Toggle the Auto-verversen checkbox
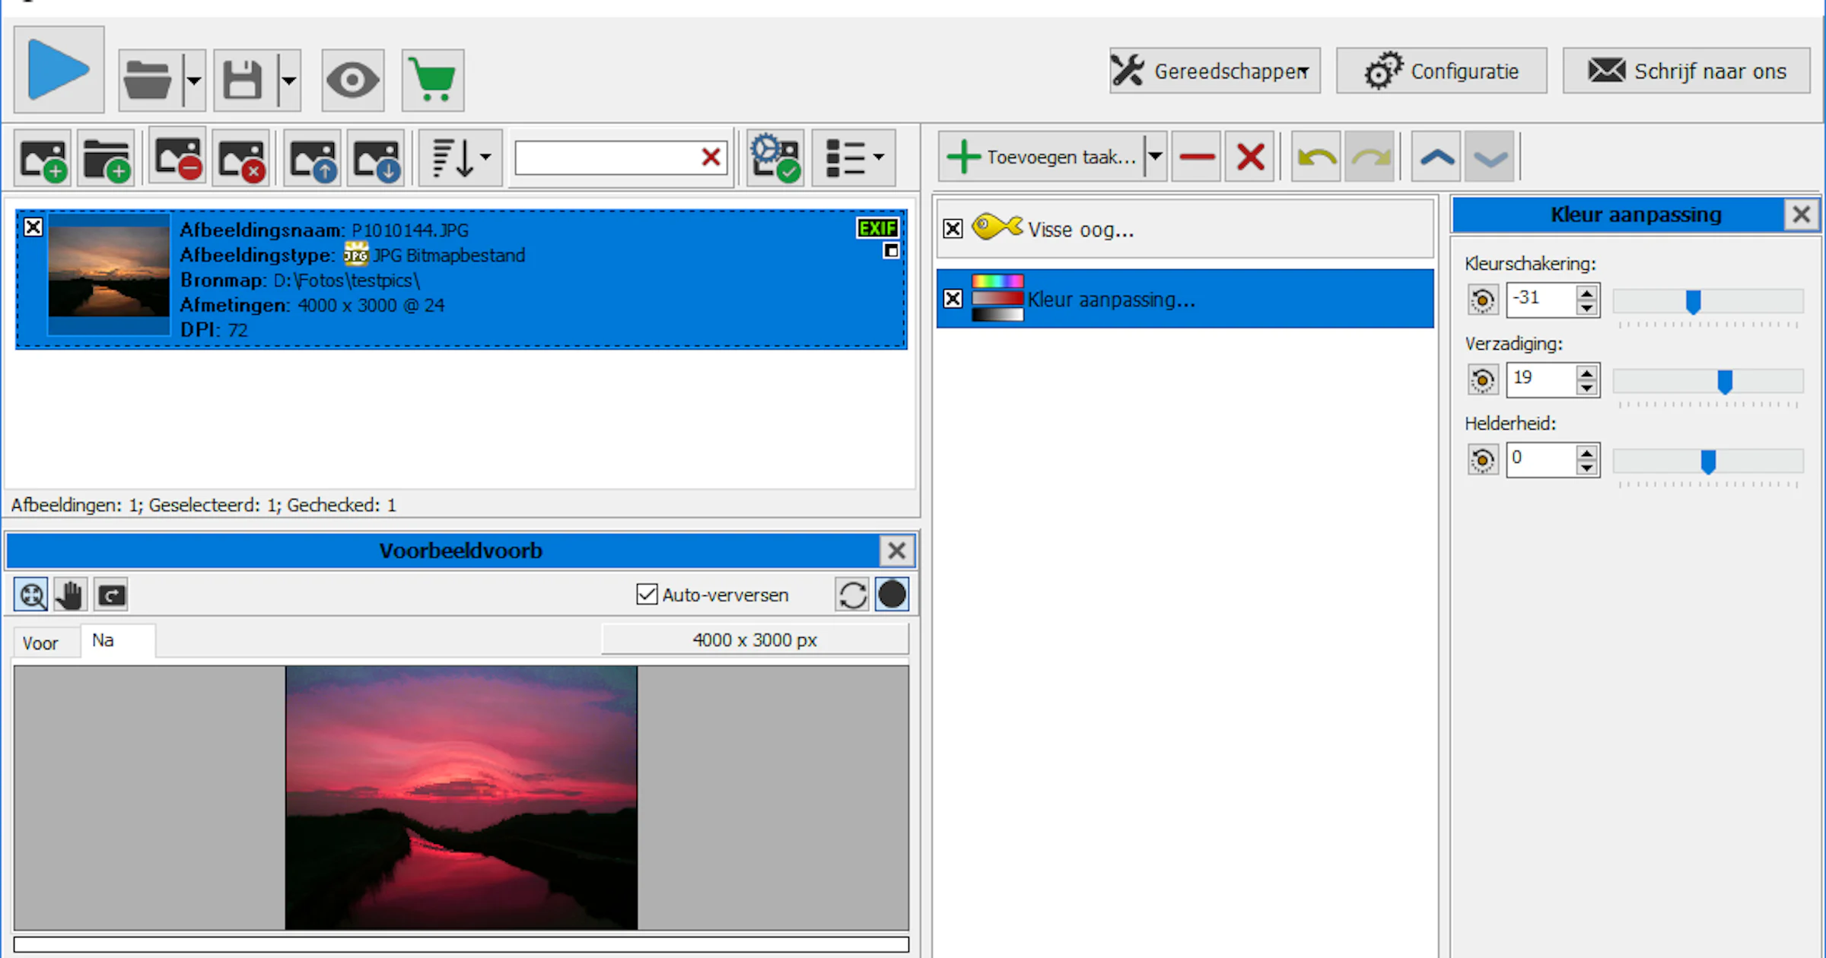 (x=647, y=595)
